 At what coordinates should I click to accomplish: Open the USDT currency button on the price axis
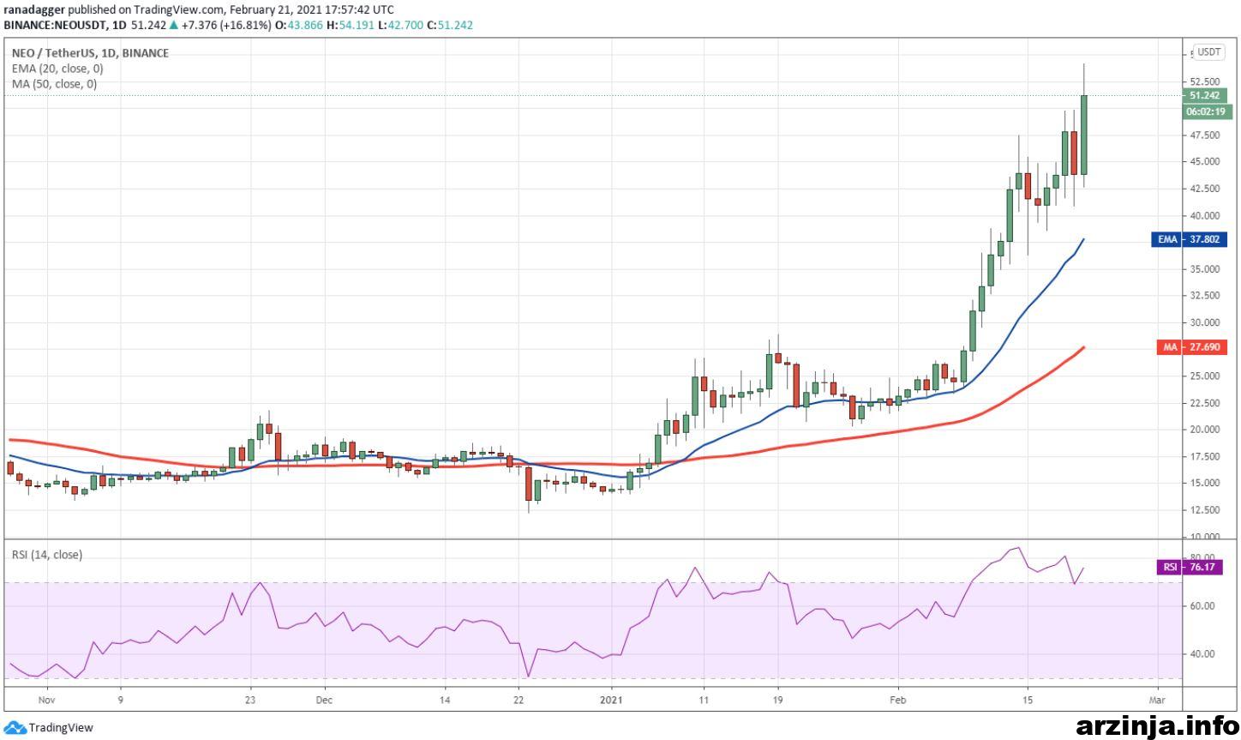tap(1209, 52)
